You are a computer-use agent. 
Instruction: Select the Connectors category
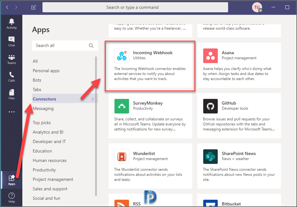tap(44, 99)
